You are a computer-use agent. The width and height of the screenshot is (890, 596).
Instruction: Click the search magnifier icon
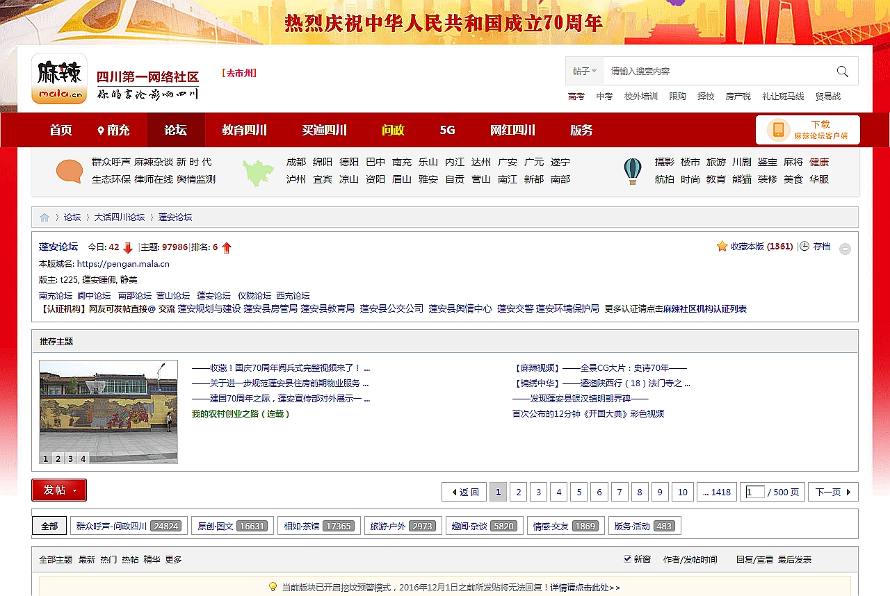point(842,72)
